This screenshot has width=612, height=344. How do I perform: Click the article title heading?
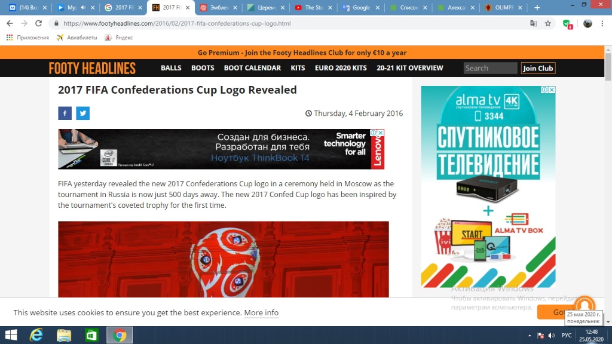[177, 90]
